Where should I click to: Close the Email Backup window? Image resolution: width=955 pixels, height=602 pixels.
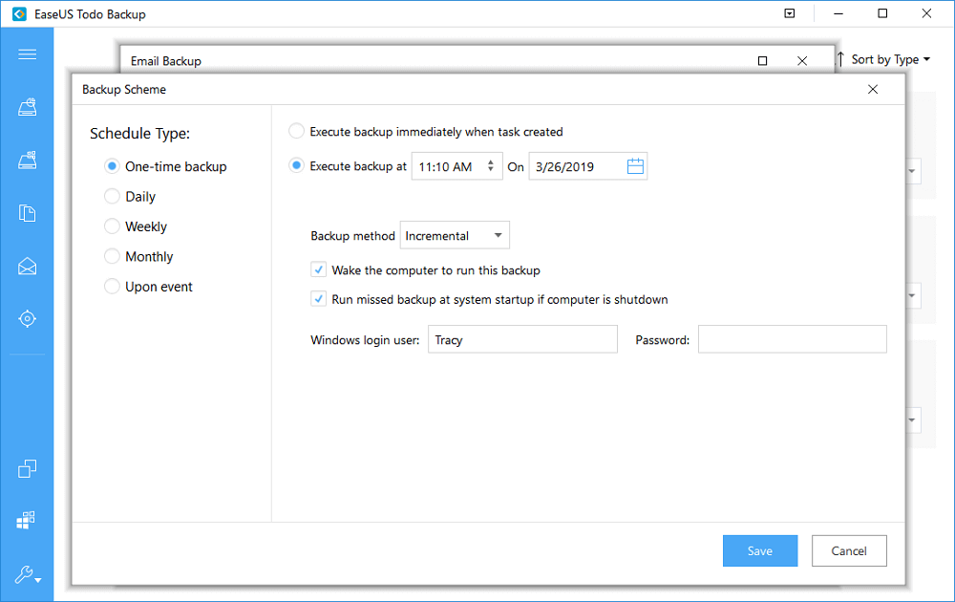[x=802, y=61]
